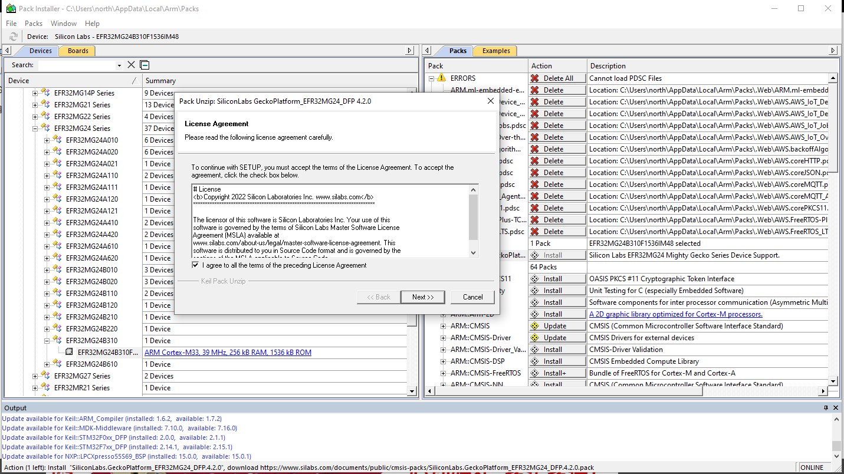Click the EFR32MG24B210 device icon
The image size is (844, 474).
click(x=57, y=317)
